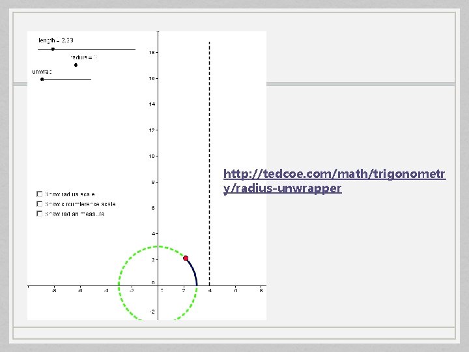469x352 pixels.
Task: Open the tedcoe.com radius-unwrapper hyperlink
Action: pyautogui.click(x=334, y=181)
